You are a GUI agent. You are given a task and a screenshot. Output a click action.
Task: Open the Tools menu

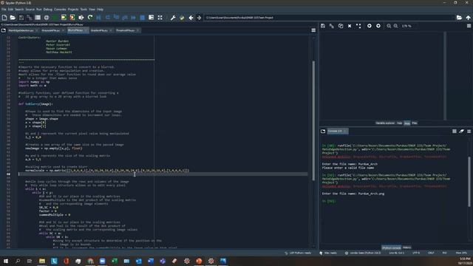point(84,10)
